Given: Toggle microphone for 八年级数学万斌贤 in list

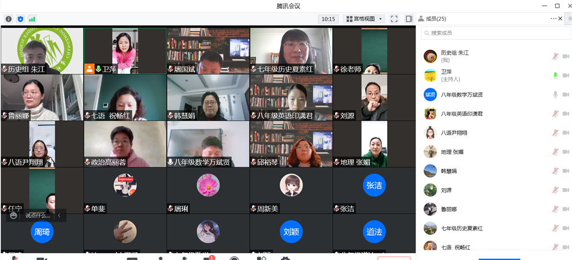Looking at the screenshot, I should (x=555, y=94).
